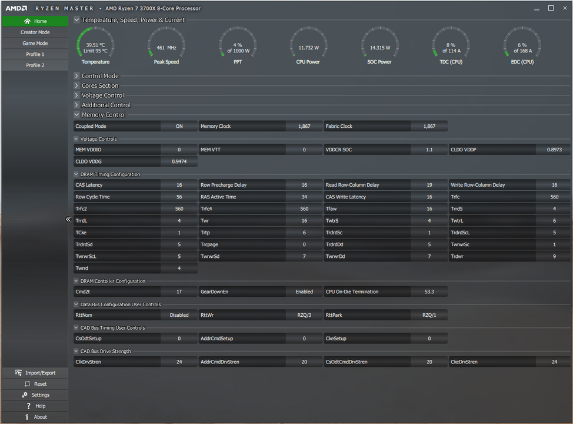Click the Peak Speed gauge
Image resolution: width=573 pixels, height=424 pixels.
click(166, 42)
